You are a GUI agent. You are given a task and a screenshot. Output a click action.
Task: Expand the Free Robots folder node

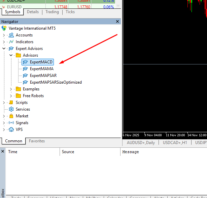[x=11, y=96]
